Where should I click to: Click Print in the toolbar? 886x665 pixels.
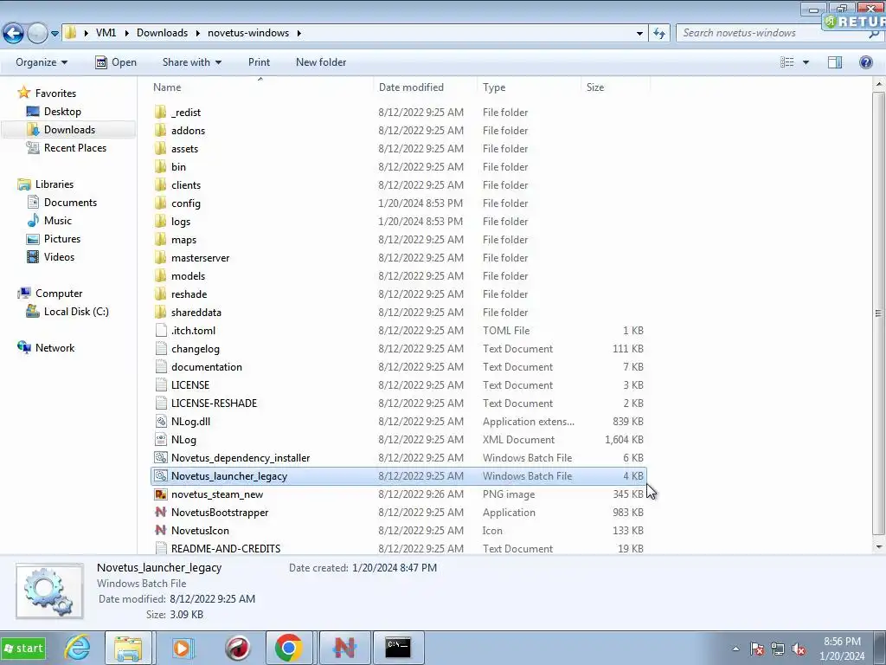pos(259,62)
